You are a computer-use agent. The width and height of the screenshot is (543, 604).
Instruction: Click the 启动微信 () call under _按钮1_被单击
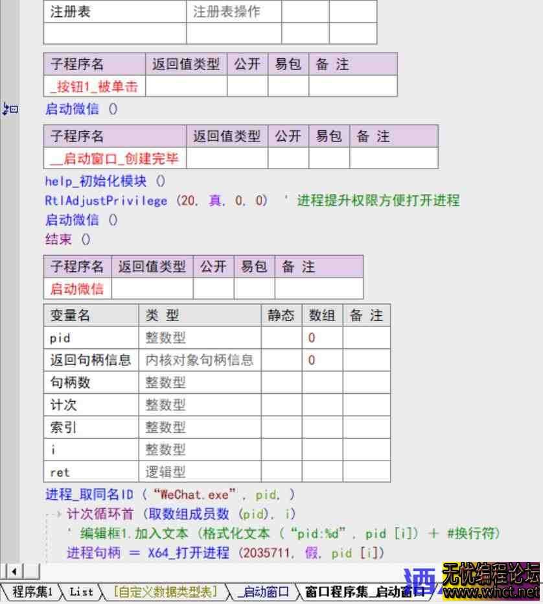pos(81,109)
